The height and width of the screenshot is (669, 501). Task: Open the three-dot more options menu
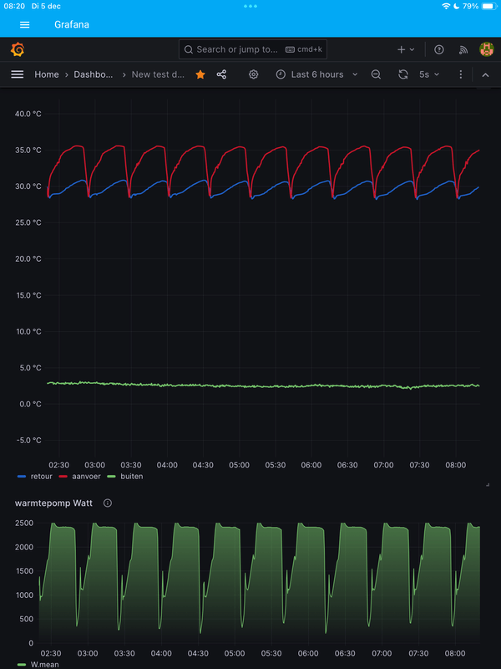tap(461, 74)
